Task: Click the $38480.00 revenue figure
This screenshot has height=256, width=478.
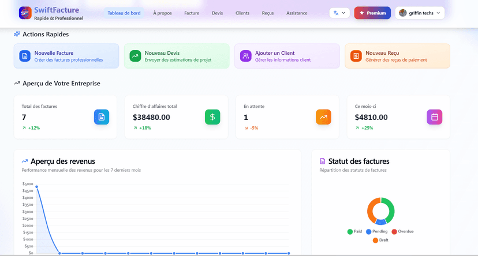Action: click(x=151, y=117)
